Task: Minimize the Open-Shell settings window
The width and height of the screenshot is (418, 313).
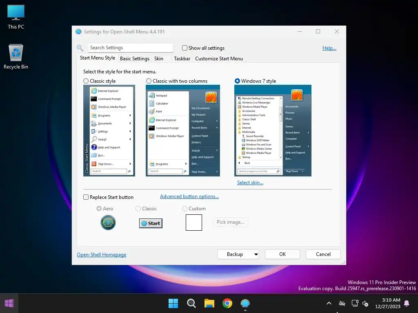Action: coord(300,31)
